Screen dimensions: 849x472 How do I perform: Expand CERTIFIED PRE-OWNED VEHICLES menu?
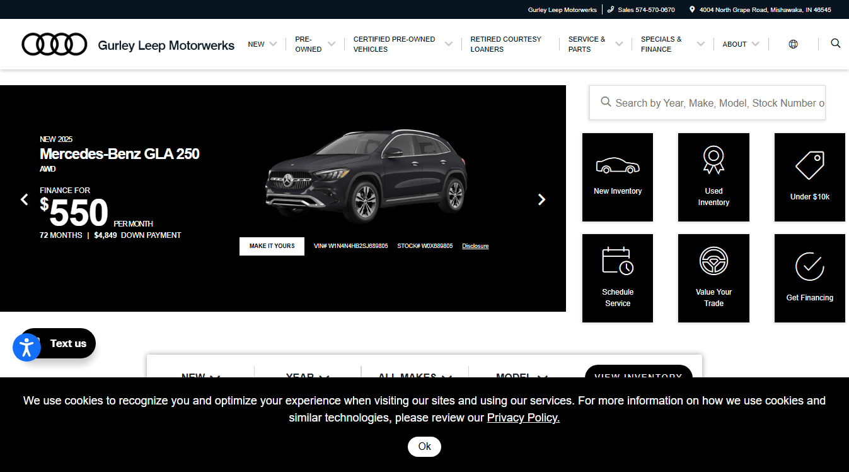click(x=403, y=44)
